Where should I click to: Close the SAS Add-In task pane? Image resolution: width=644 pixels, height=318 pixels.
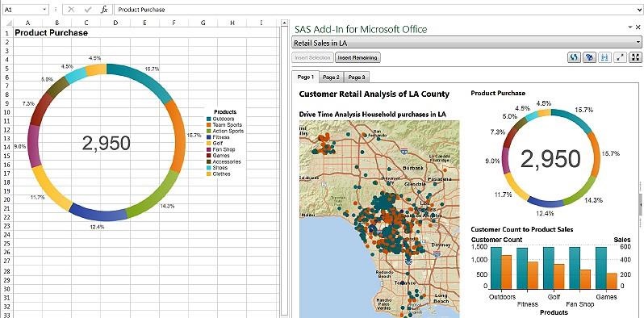pyautogui.click(x=638, y=27)
